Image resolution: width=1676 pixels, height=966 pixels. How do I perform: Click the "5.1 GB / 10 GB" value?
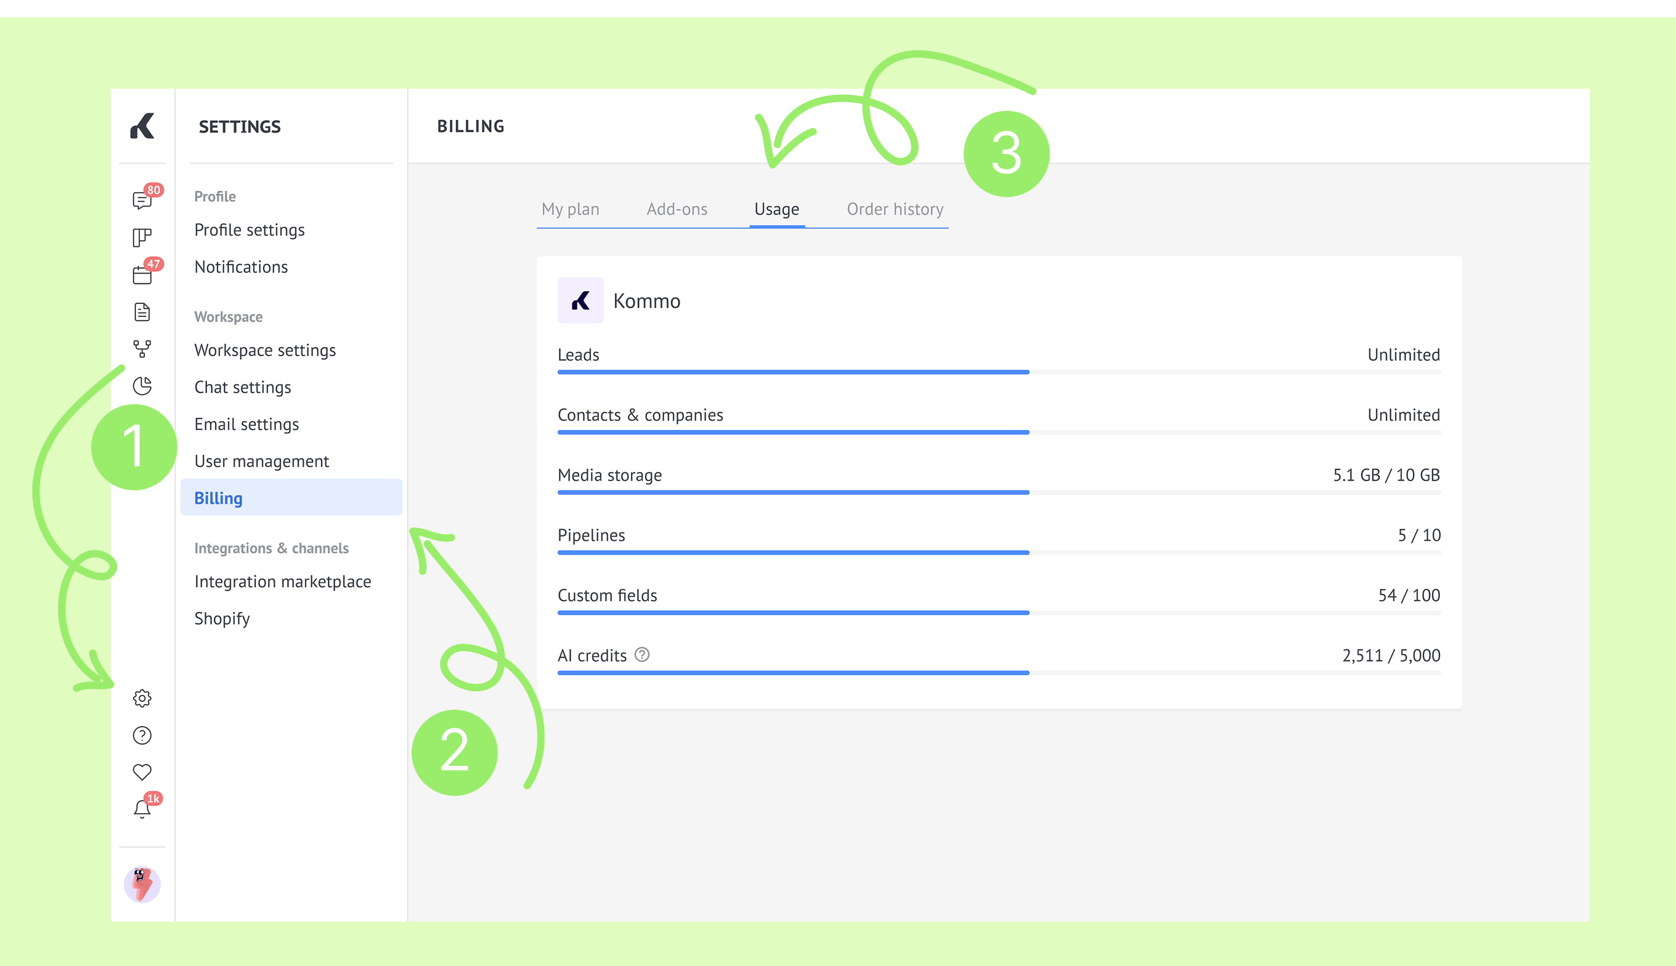tap(1386, 475)
